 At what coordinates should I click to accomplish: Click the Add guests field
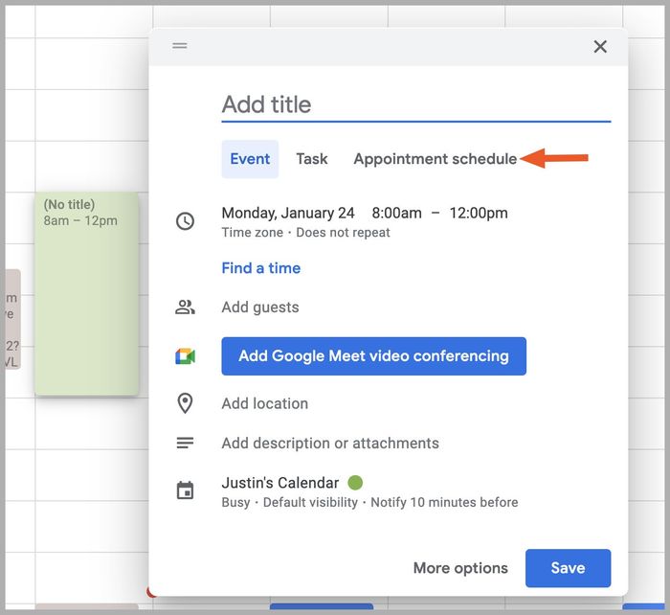tap(260, 307)
